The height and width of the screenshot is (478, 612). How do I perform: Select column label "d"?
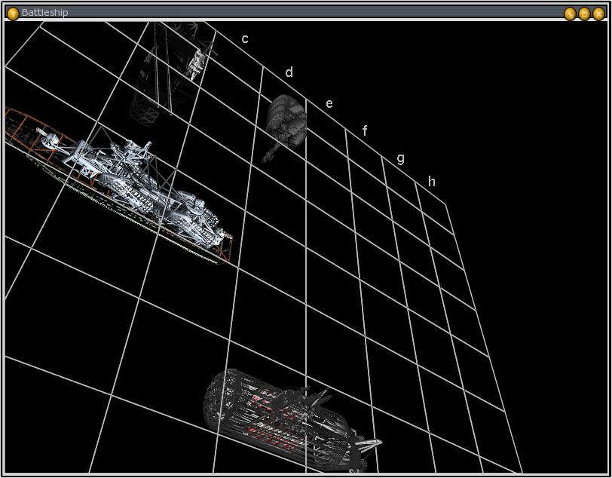coord(289,72)
